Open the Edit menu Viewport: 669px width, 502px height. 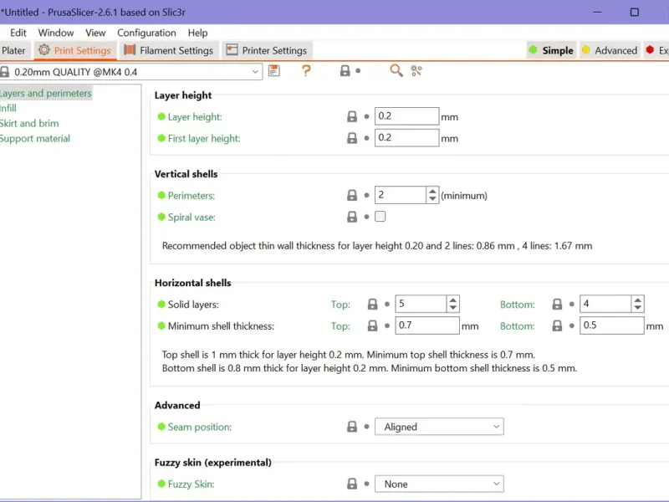pos(18,33)
